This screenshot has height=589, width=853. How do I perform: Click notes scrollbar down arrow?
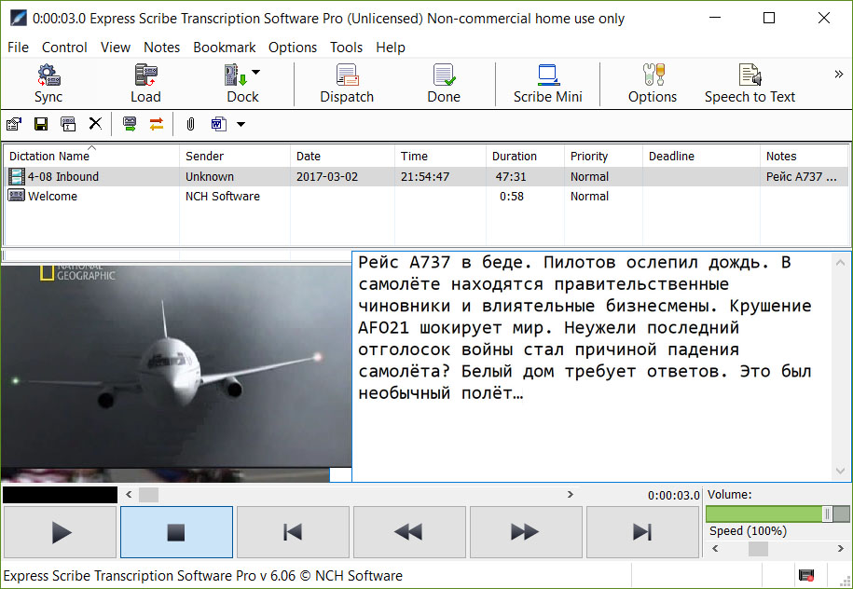point(841,471)
